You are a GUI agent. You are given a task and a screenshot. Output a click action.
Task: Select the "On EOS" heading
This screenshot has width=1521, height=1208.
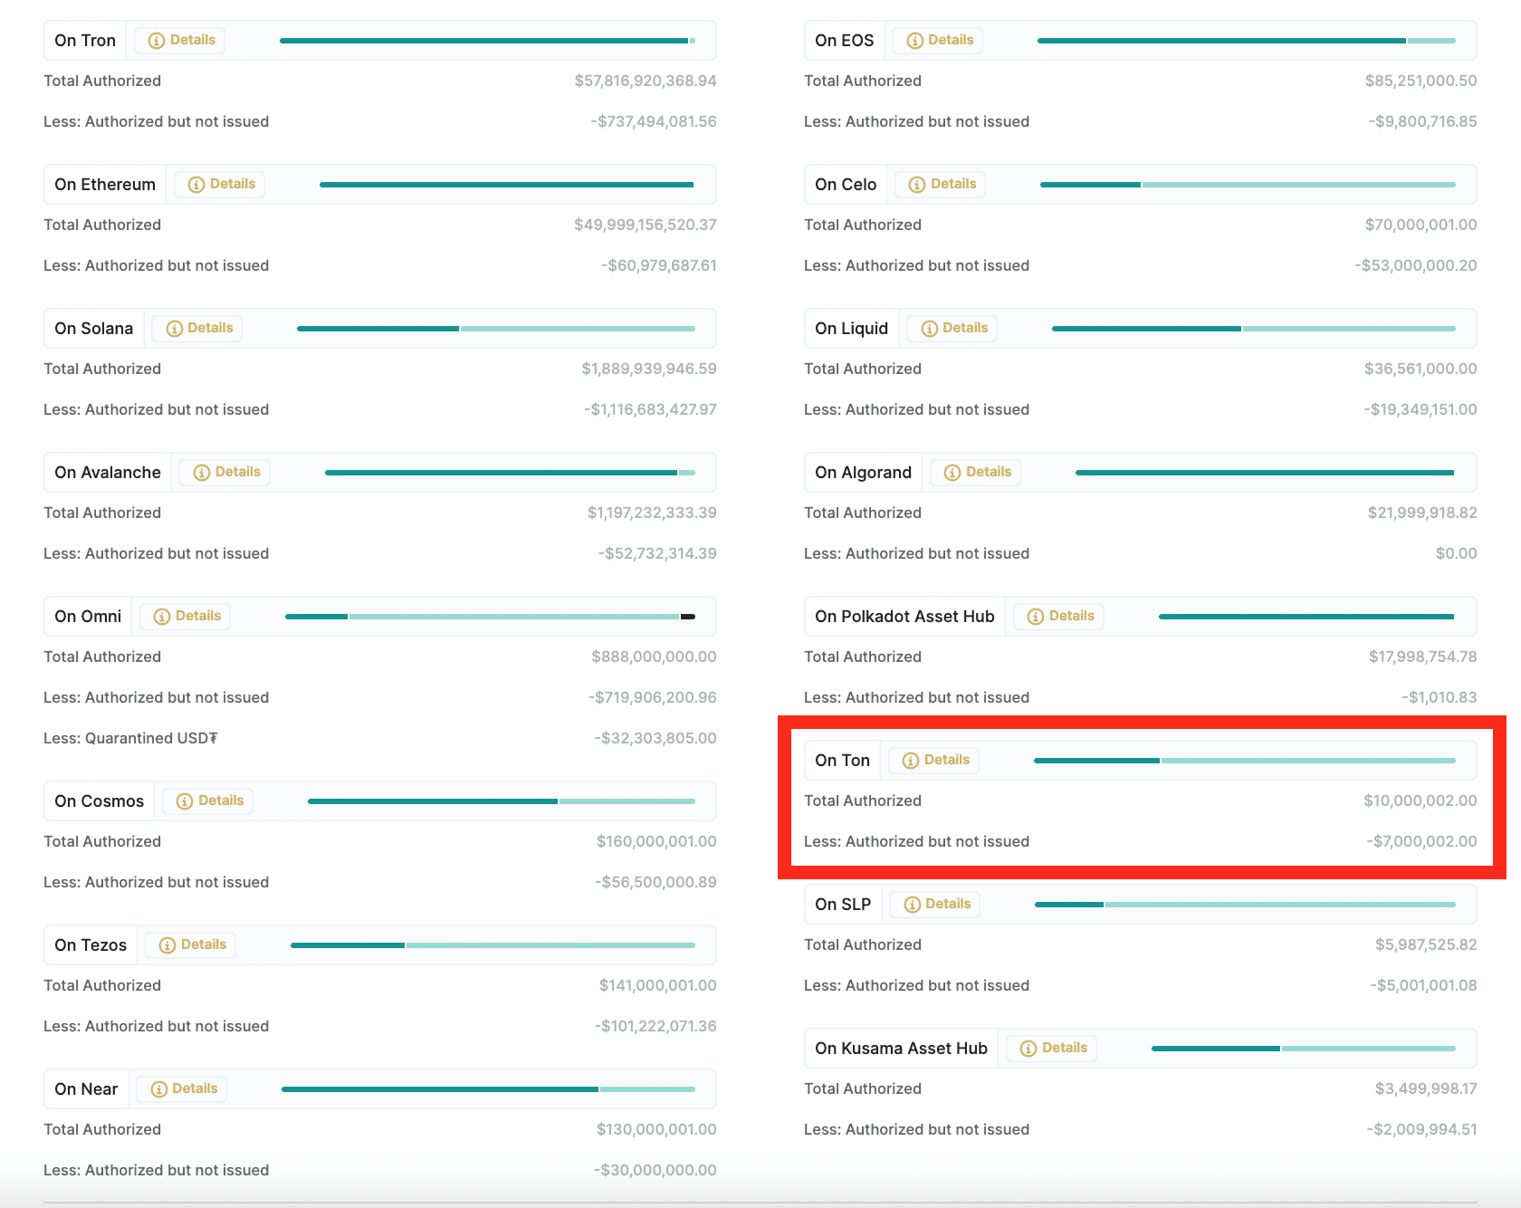pos(845,41)
